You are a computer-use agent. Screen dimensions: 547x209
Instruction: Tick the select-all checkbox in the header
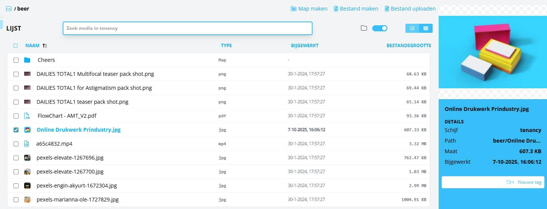[15, 46]
